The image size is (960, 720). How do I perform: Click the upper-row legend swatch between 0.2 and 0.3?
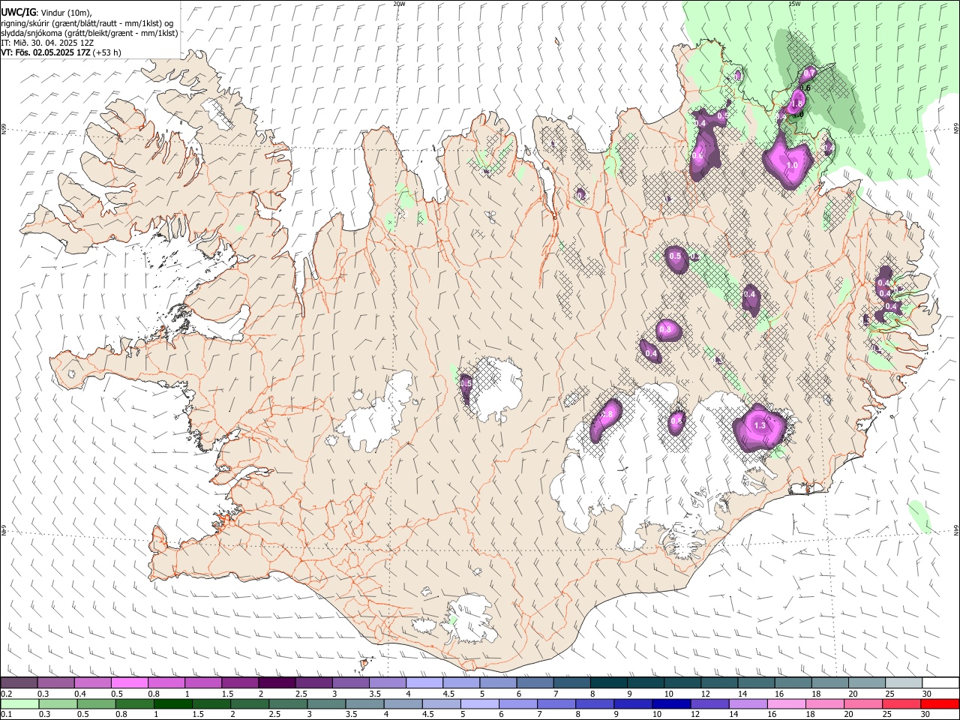pos(19,683)
